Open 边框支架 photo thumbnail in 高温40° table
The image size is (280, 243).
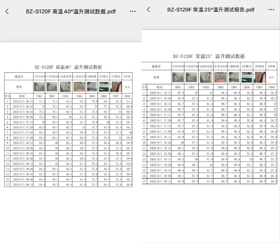pos(65,87)
